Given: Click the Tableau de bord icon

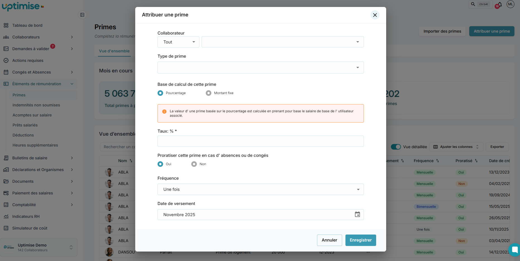Looking at the screenshot, I should (x=6, y=25).
